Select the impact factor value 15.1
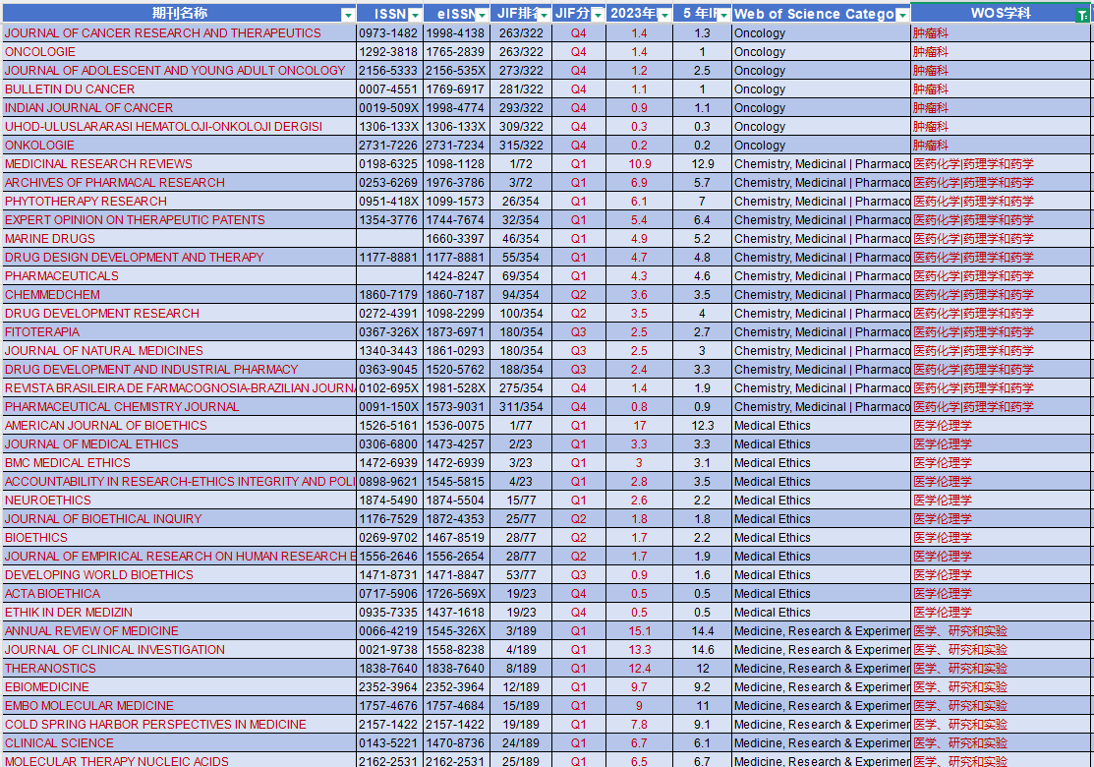1094x767 pixels. [639, 631]
